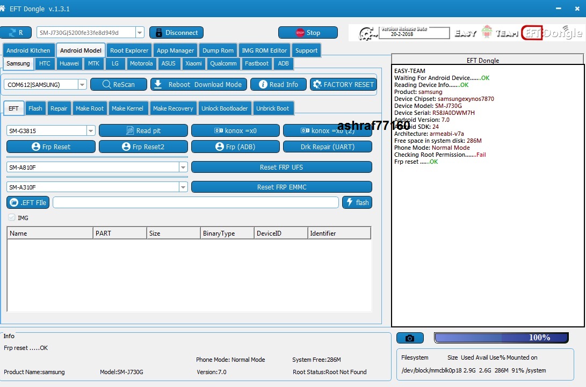The height and width of the screenshot is (387, 586).
Task: Switch to the Android Model tab
Action: pyautogui.click(x=81, y=50)
